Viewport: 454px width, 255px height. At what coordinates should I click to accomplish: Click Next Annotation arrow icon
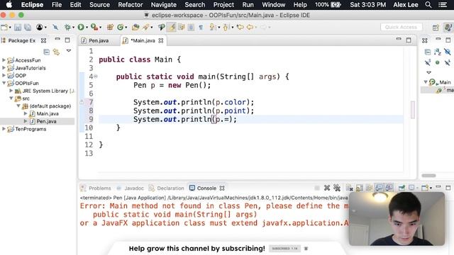tap(212, 27)
